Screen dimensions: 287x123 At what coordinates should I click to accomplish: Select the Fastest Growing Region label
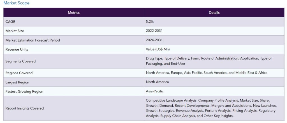[24, 92]
